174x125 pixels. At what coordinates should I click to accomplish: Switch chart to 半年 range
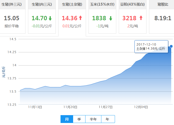point(93,119)
